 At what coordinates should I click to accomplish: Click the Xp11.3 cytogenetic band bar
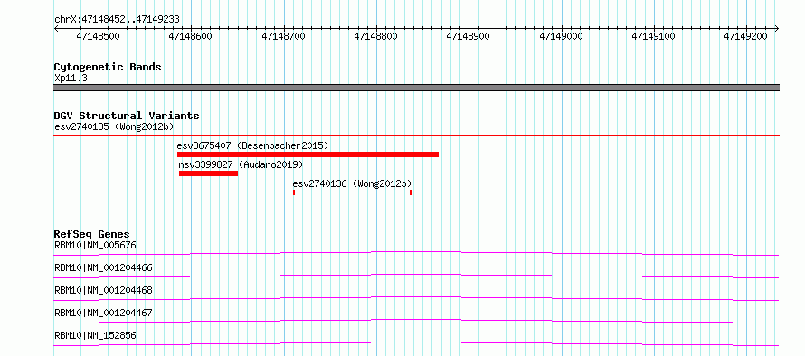416,88
